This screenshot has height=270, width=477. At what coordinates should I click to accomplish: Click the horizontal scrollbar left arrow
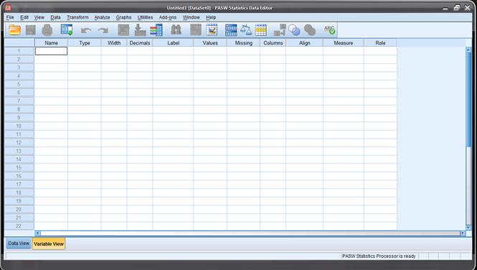coord(38,233)
